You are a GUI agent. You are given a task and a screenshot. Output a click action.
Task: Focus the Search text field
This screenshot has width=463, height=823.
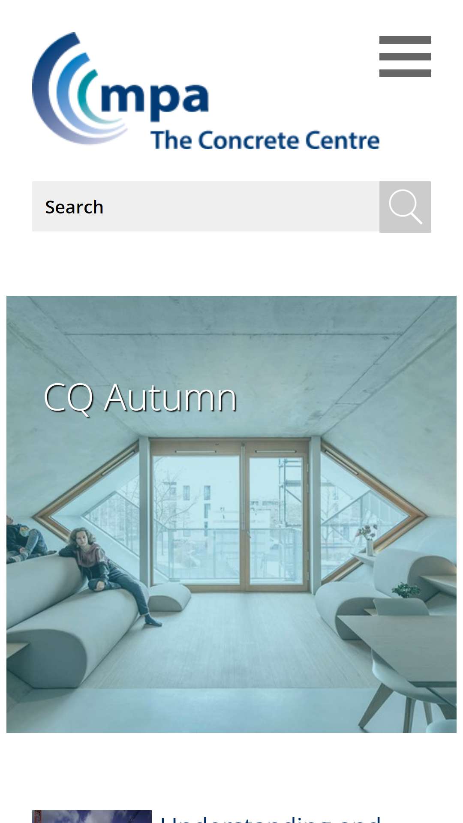tap(206, 207)
